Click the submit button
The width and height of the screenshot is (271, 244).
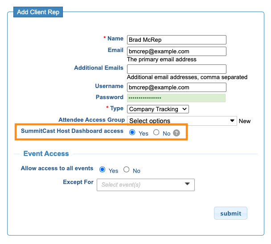tap(230, 213)
